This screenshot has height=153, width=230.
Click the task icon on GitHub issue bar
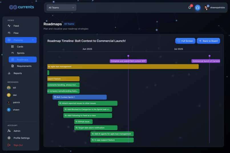tap(76, 122)
